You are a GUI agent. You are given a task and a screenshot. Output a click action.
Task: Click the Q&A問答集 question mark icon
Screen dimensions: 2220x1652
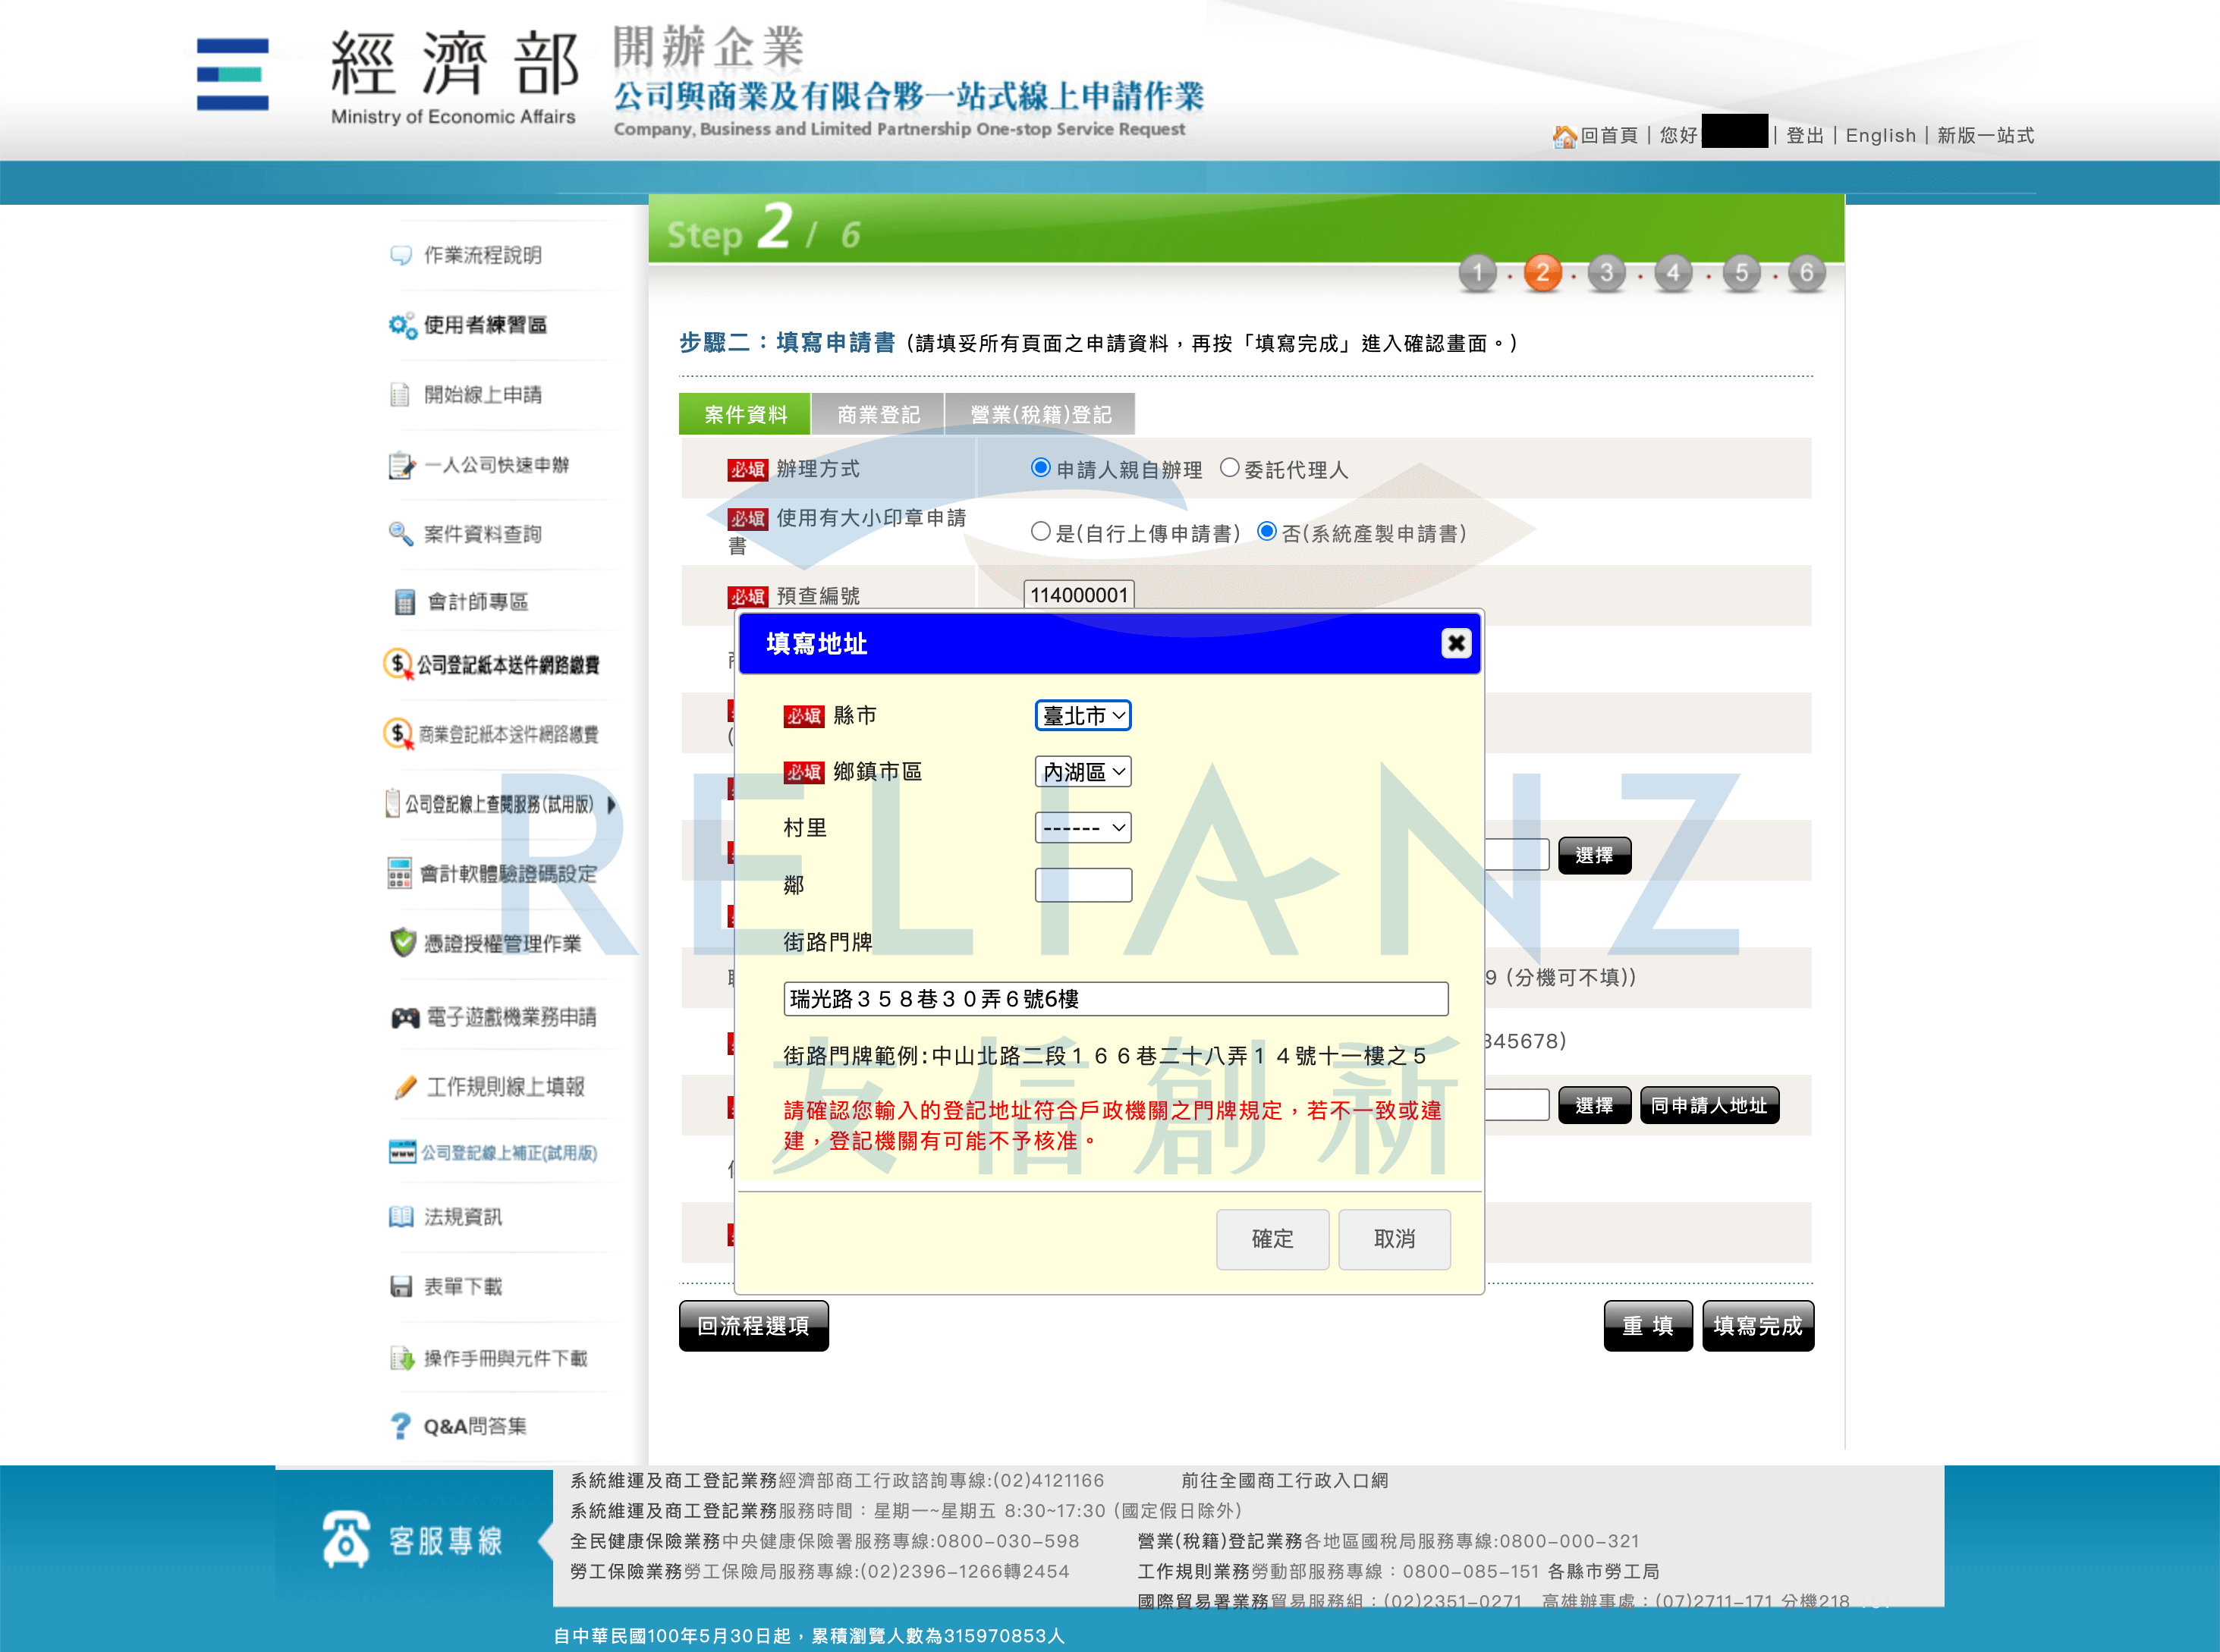[401, 1426]
